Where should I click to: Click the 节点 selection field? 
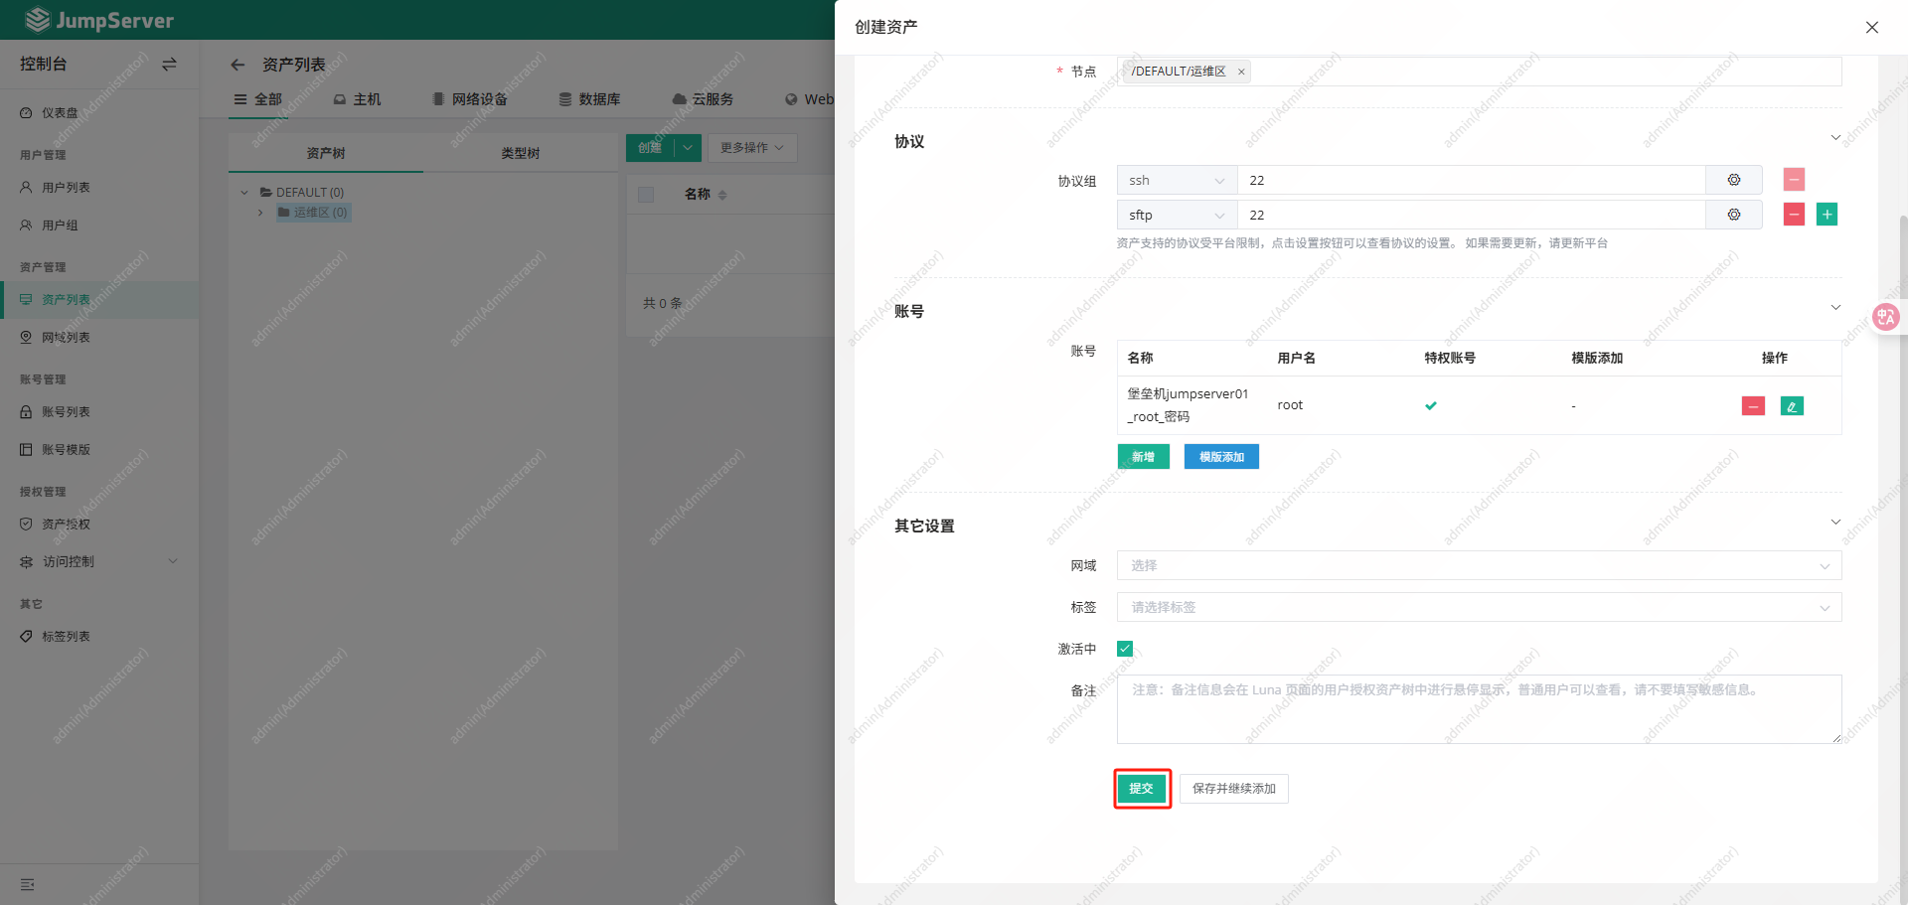(1479, 72)
